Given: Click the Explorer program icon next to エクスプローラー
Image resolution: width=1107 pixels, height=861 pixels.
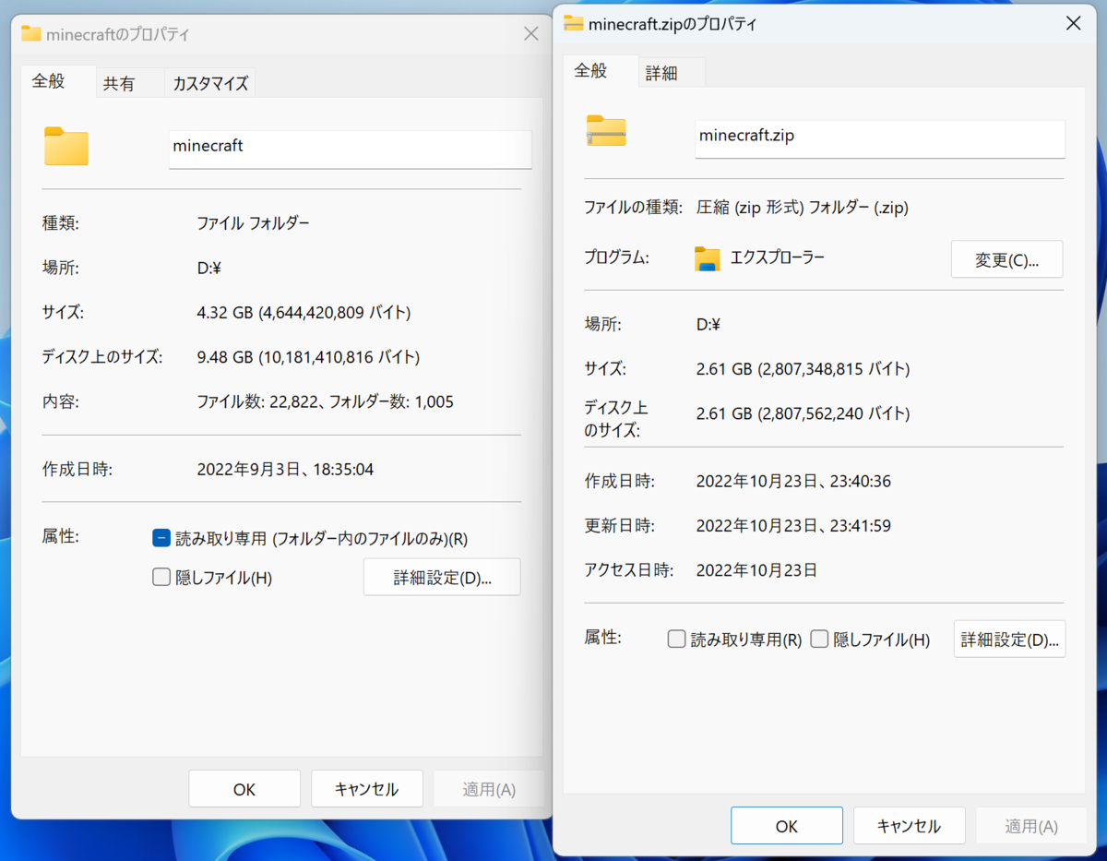Looking at the screenshot, I should [x=707, y=259].
